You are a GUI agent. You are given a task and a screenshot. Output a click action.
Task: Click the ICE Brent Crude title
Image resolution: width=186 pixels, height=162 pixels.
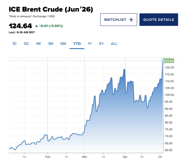[x=51, y=10]
